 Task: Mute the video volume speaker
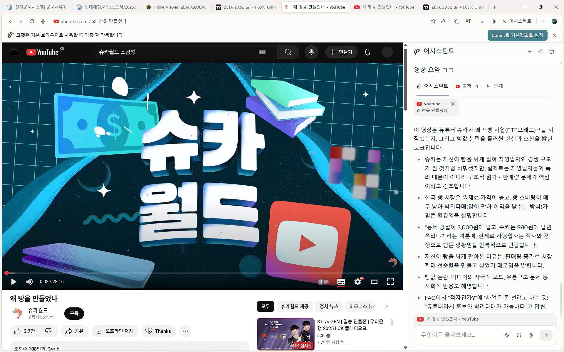point(29,282)
